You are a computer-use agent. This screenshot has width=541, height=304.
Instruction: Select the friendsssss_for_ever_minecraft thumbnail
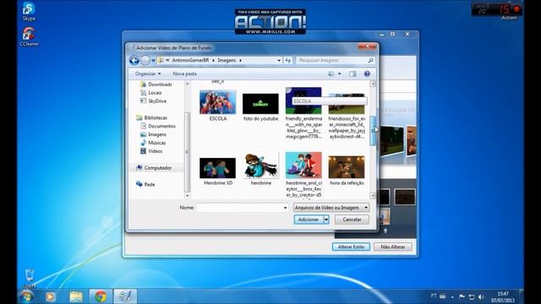click(x=347, y=104)
